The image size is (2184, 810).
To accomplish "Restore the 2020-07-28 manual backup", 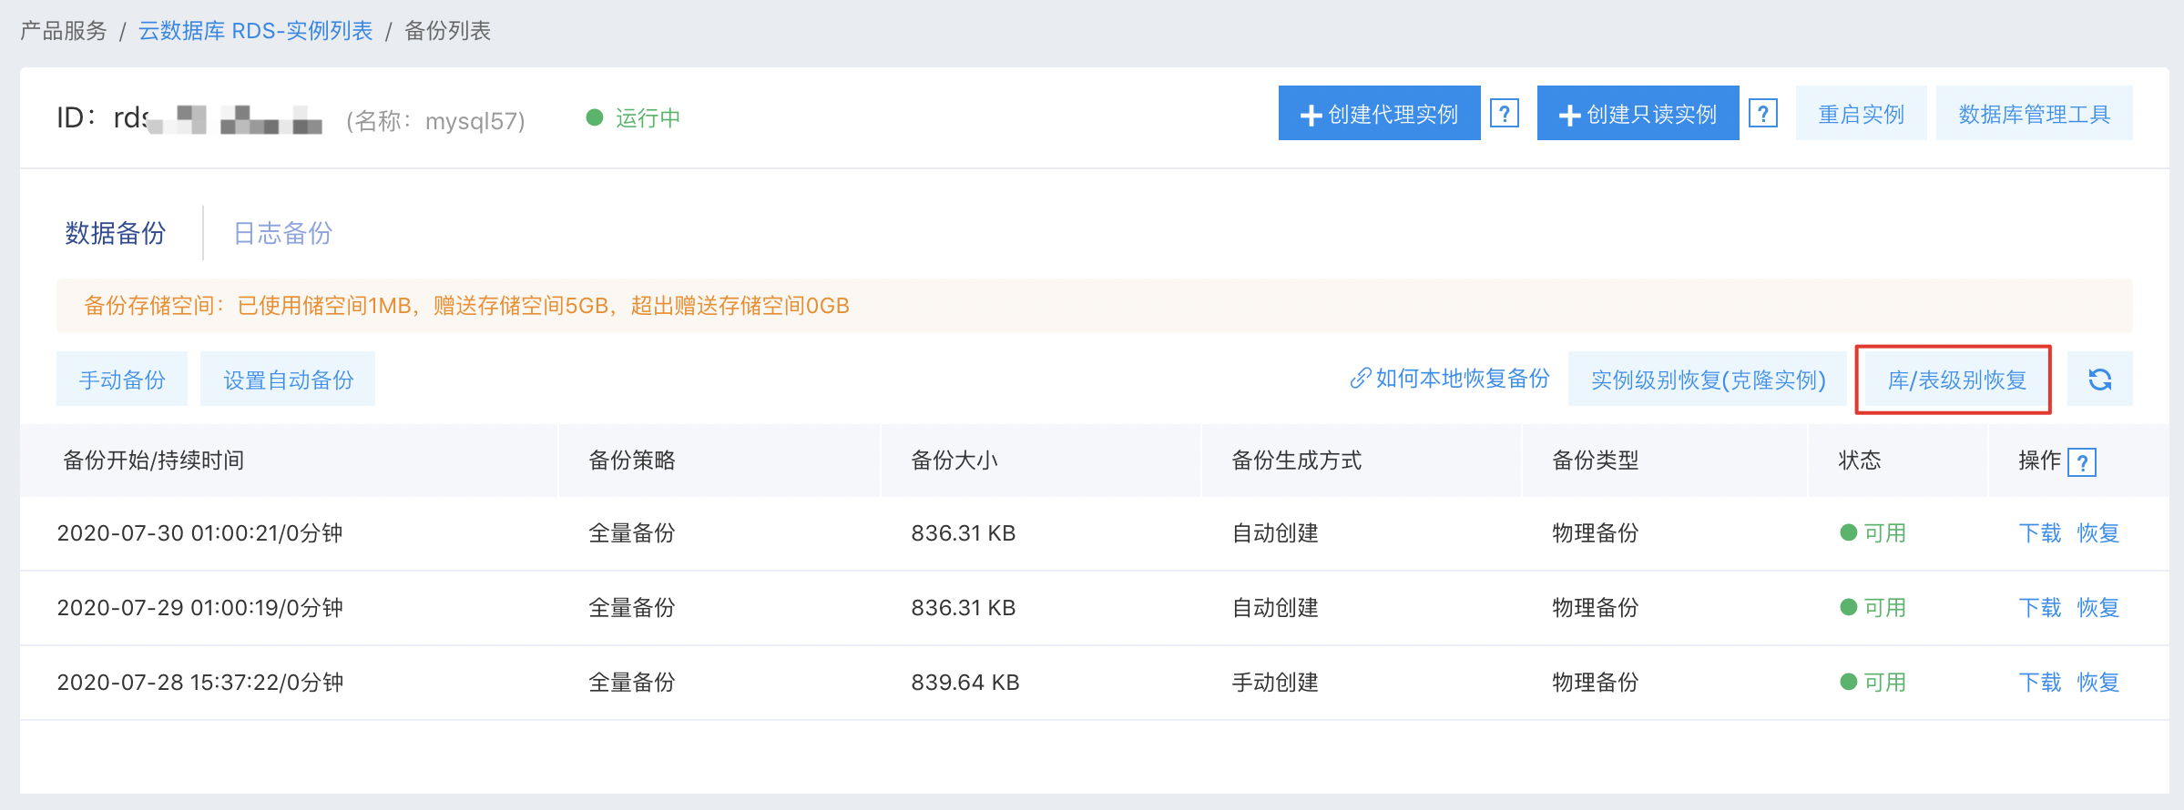I will pyautogui.click(x=2098, y=682).
